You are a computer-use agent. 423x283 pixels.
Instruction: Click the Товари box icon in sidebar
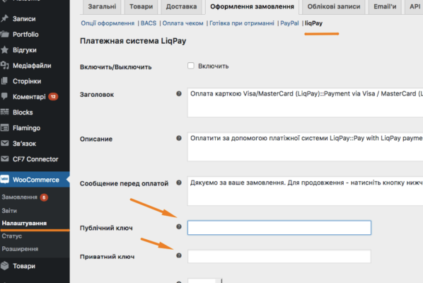[x=4, y=266]
